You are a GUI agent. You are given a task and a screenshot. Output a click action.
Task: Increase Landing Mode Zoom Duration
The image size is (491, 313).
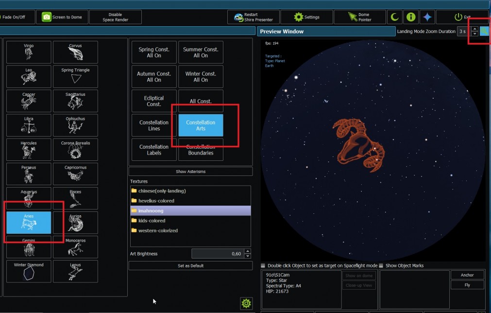pyautogui.click(x=474, y=29)
